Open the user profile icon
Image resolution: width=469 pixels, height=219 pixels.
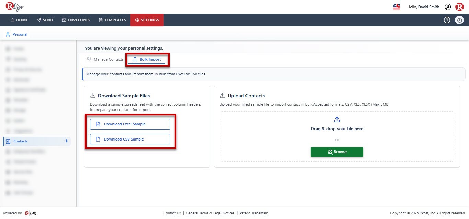(448, 7)
